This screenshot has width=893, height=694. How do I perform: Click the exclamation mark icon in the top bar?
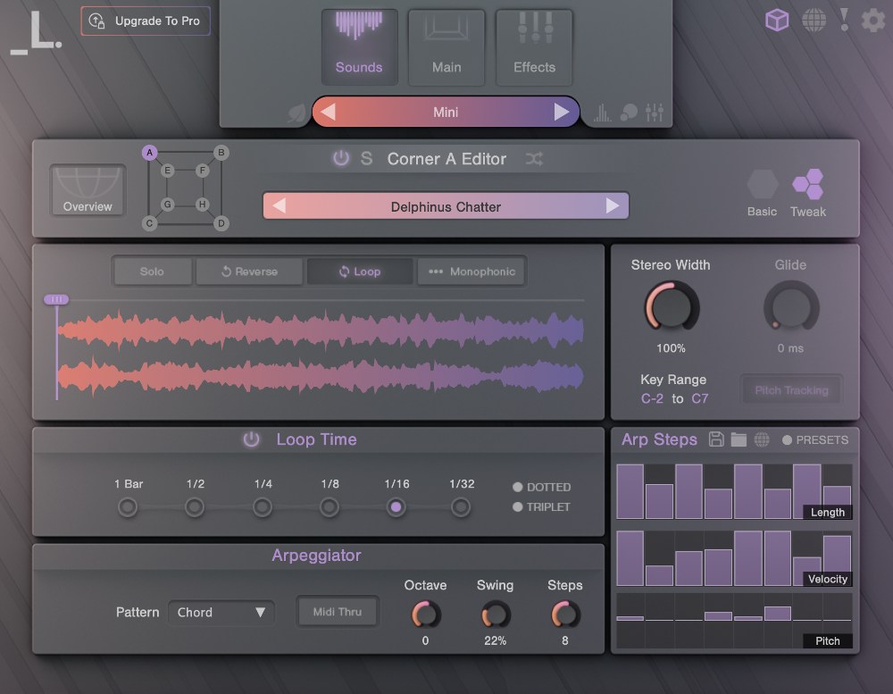[844, 19]
